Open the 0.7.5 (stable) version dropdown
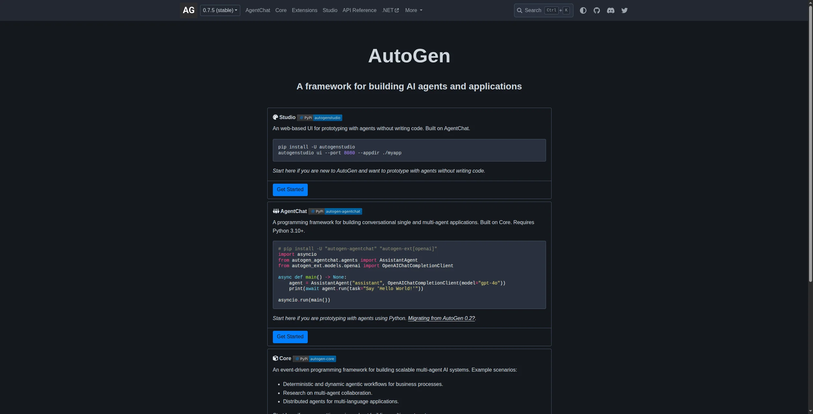This screenshot has width=813, height=414. click(x=220, y=10)
